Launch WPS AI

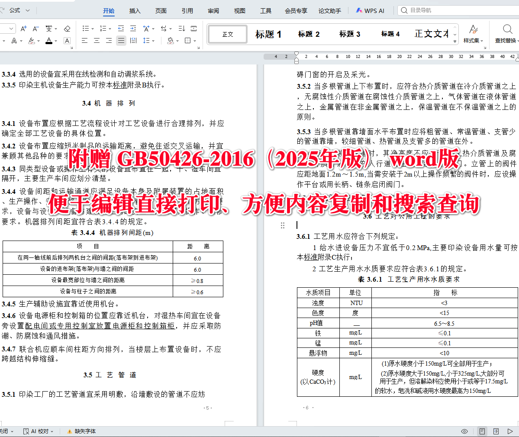click(x=370, y=10)
